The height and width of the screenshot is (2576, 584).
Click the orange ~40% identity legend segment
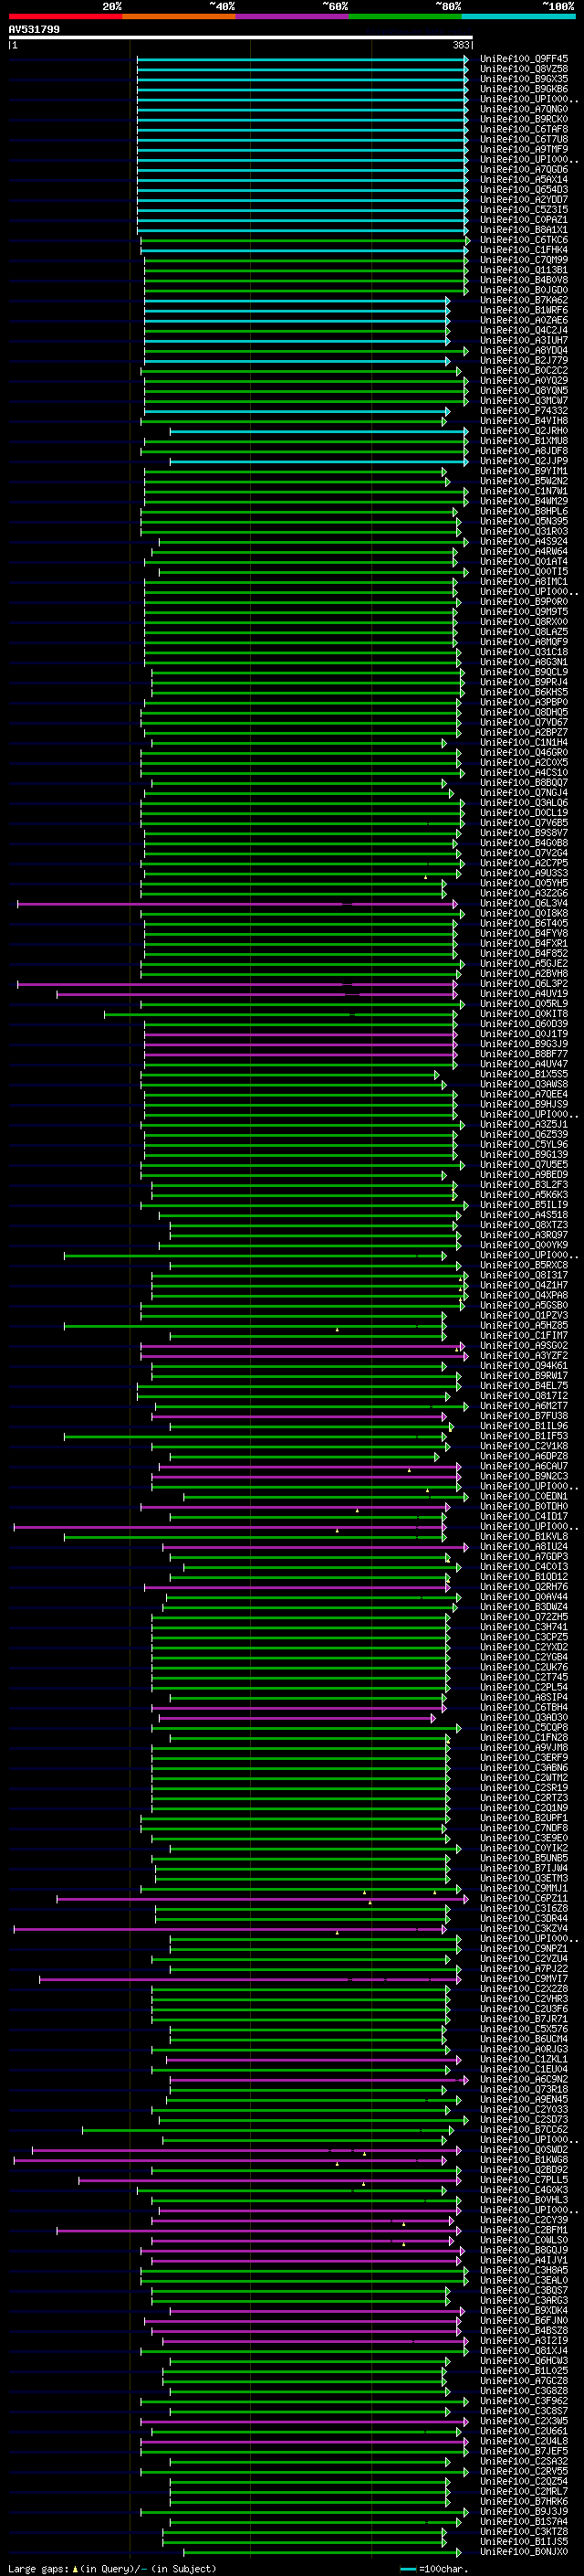point(179,16)
